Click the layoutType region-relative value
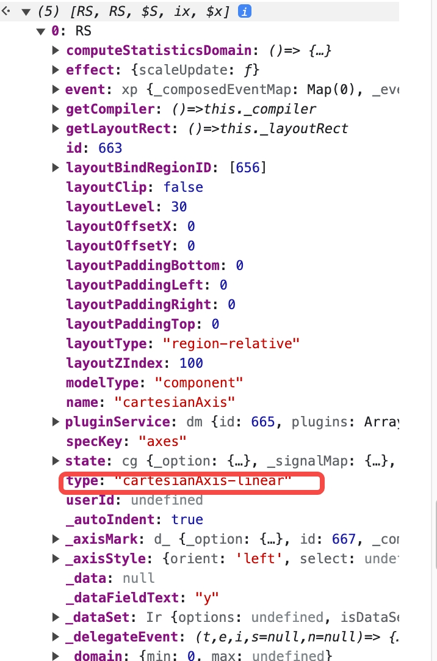437x661 pixels. 231,343
